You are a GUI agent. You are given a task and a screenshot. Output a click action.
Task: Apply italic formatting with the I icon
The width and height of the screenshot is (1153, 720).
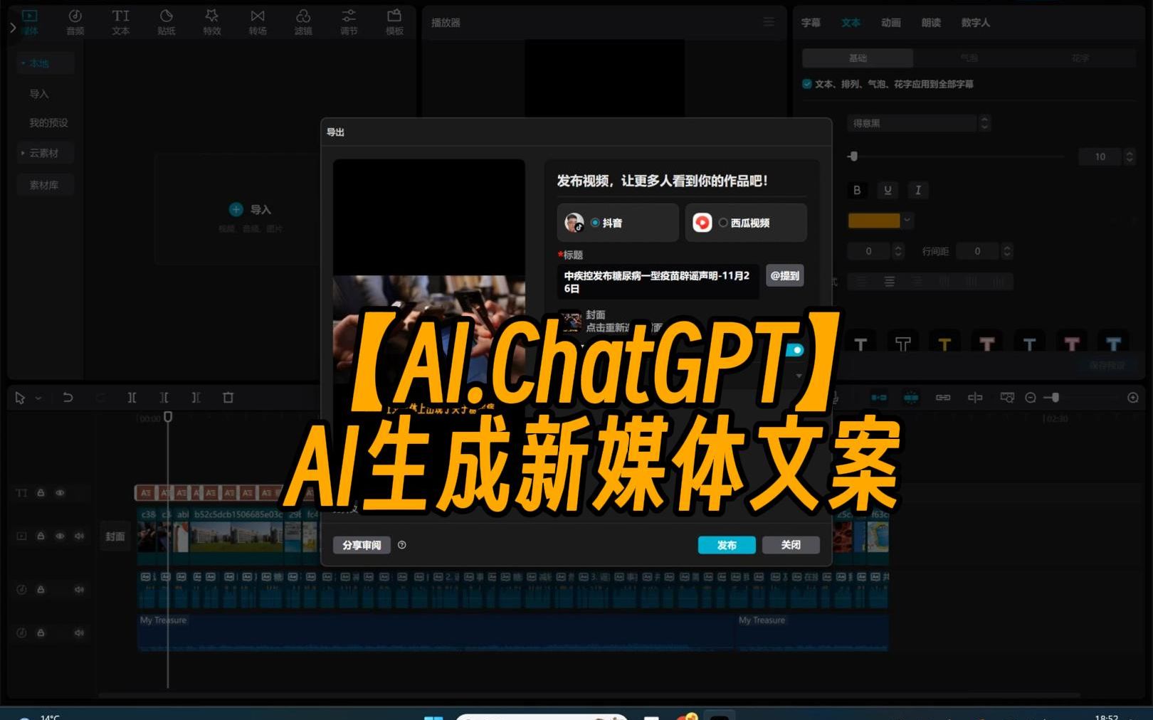(918, 190)
